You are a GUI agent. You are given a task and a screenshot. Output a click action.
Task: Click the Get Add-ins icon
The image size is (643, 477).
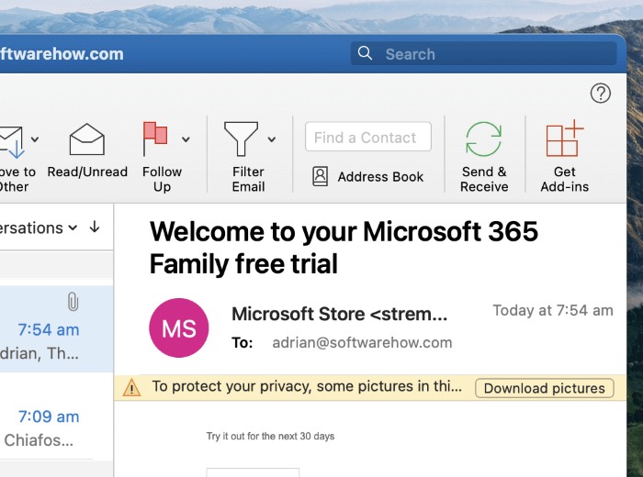click(x=565, y=139)
